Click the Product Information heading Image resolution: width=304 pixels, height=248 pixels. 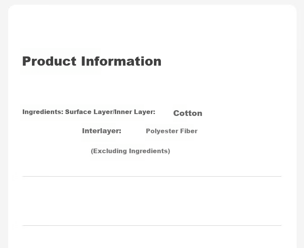(92, 61)
